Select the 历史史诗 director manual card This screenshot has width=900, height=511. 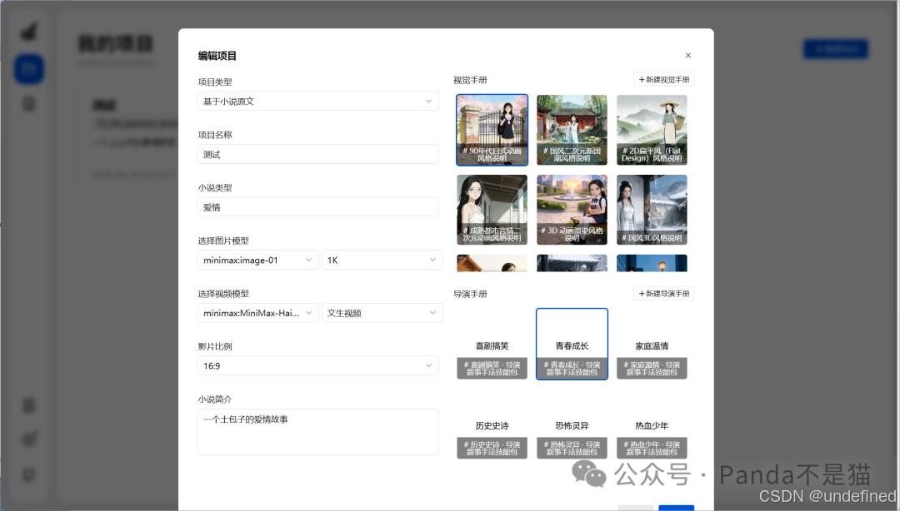click(x=492, y=424)
